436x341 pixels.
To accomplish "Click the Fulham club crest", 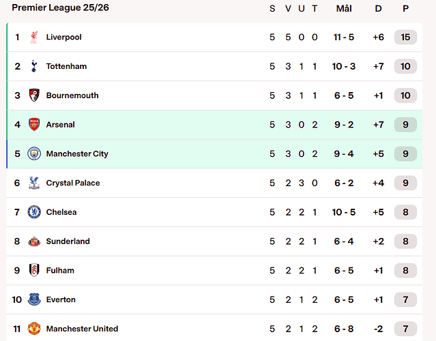I will [34, 271].
